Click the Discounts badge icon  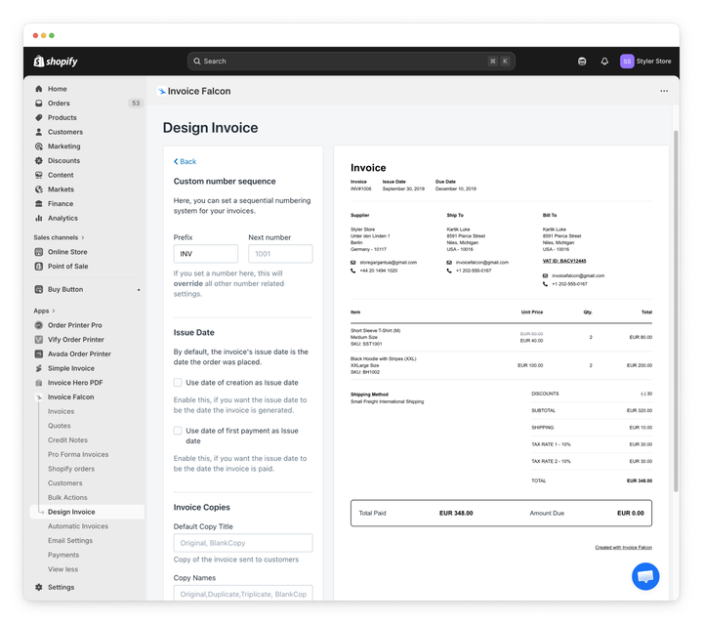point(38,160)
